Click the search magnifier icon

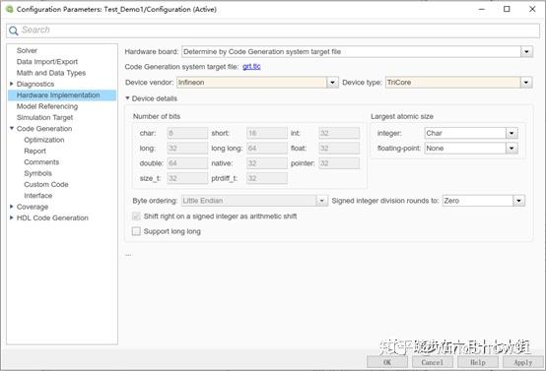pos(13,31)
